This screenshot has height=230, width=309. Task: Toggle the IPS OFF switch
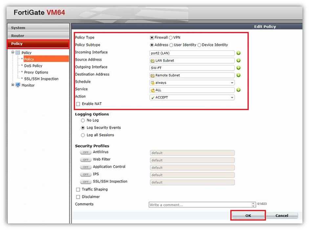[86, 174]
